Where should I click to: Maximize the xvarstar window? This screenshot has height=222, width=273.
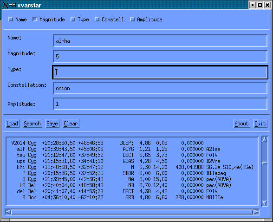[260, 5]
